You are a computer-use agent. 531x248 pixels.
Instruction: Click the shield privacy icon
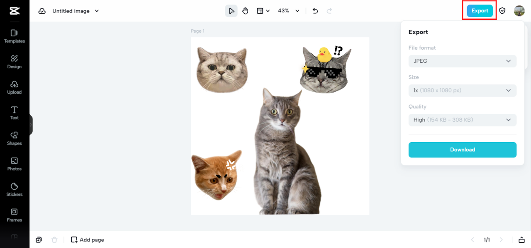[x=502, y=11]
